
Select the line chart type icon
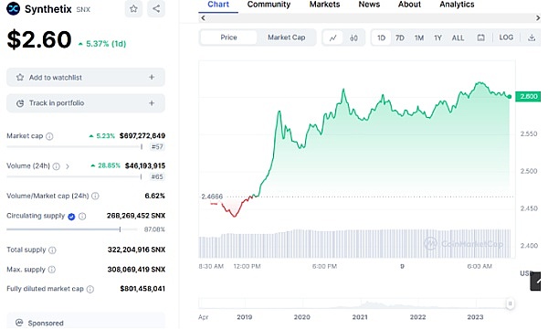[333, 37]
